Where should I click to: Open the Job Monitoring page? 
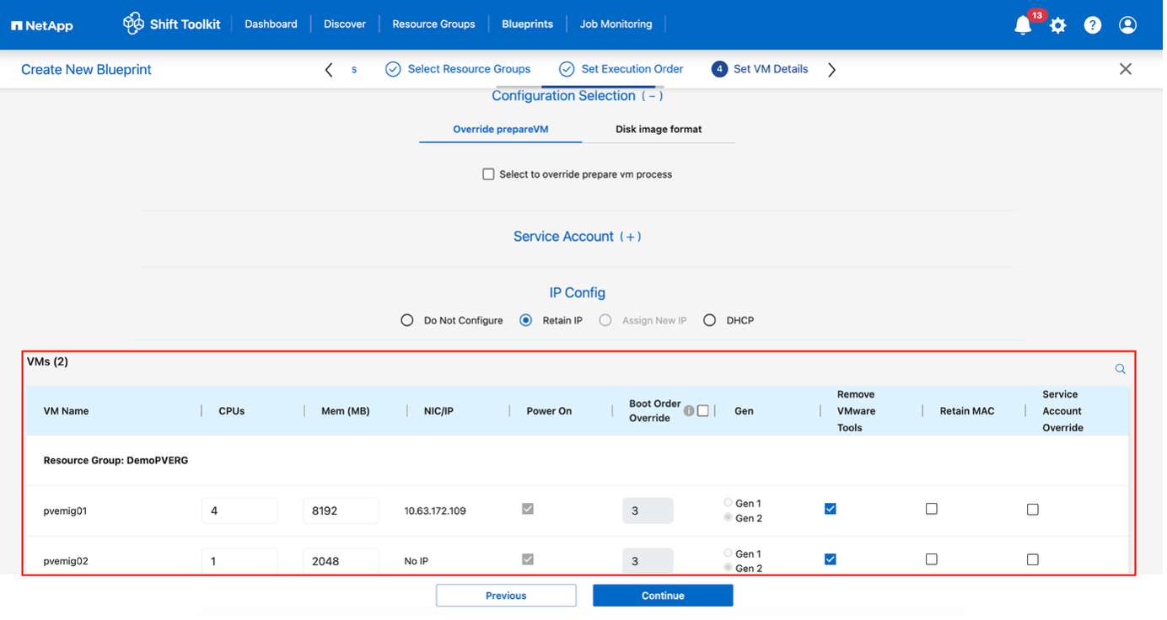point(616,24)
